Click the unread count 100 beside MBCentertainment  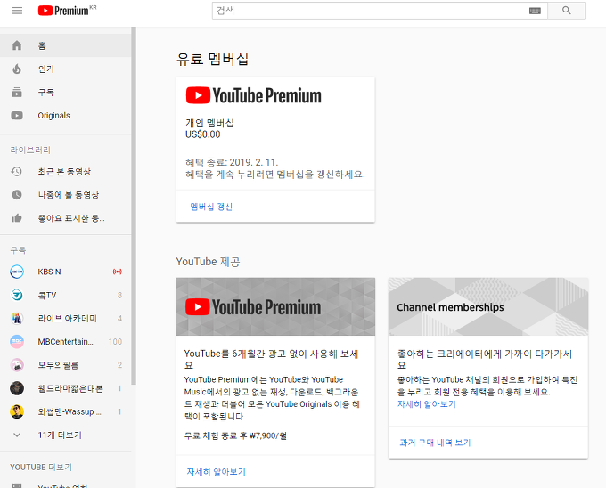115,342
